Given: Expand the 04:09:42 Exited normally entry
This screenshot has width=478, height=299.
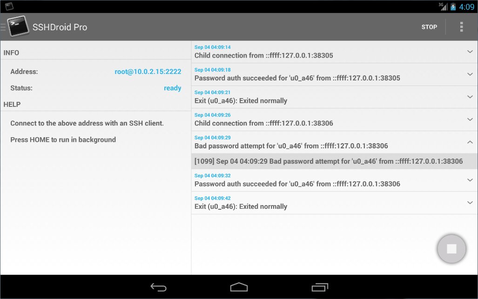Looking at the screenshot, I should point(470,202).
